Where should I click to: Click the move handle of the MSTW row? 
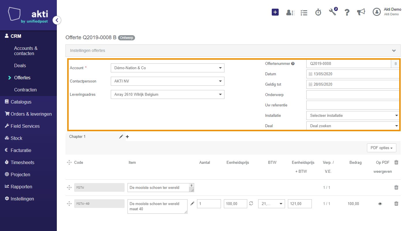click(69, 187)
